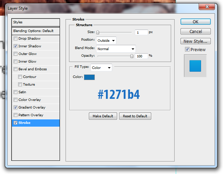The height and width of the screenshot is (174, 223).
Task: Select the Gradient Overlay style label
Action: tap(32, 108)
